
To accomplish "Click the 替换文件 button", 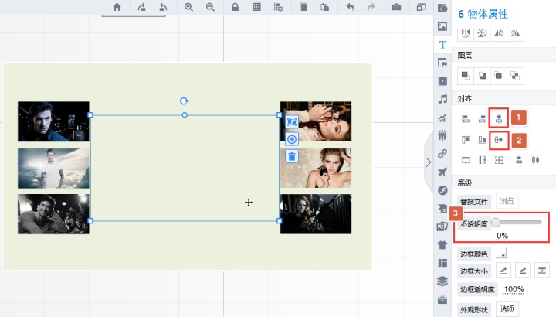I will point(474,201).
